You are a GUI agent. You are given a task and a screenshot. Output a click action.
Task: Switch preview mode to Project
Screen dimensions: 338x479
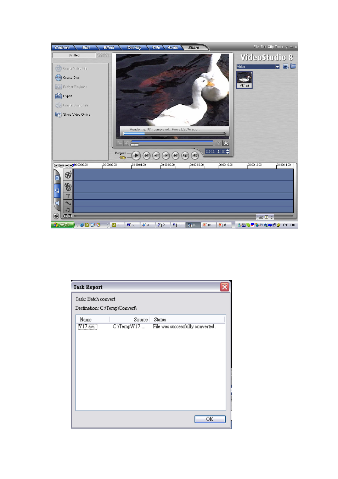pyautogui.click(x=120, y=153)
